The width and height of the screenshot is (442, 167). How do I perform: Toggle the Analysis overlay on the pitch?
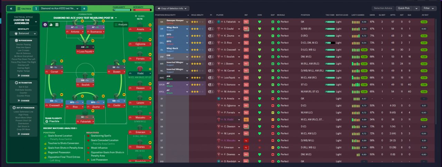121,25
